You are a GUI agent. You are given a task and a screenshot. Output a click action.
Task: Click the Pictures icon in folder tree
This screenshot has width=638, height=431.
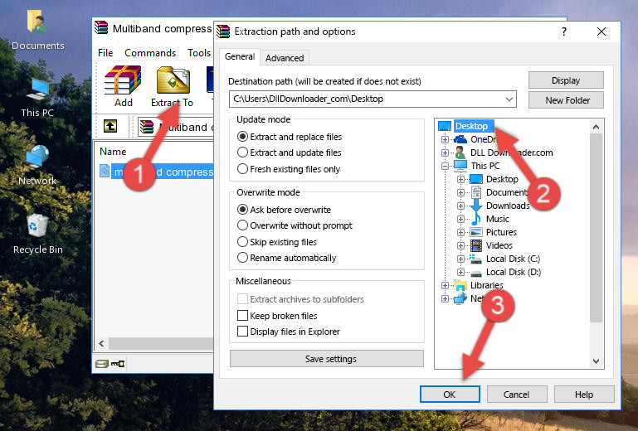click(x=475, y=232)
